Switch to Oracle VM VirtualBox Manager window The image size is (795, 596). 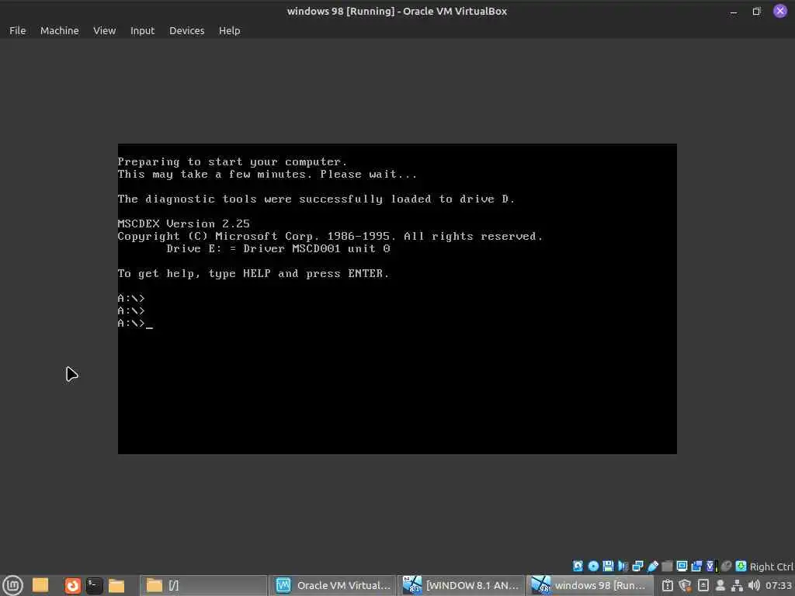(x=333, y=585)
